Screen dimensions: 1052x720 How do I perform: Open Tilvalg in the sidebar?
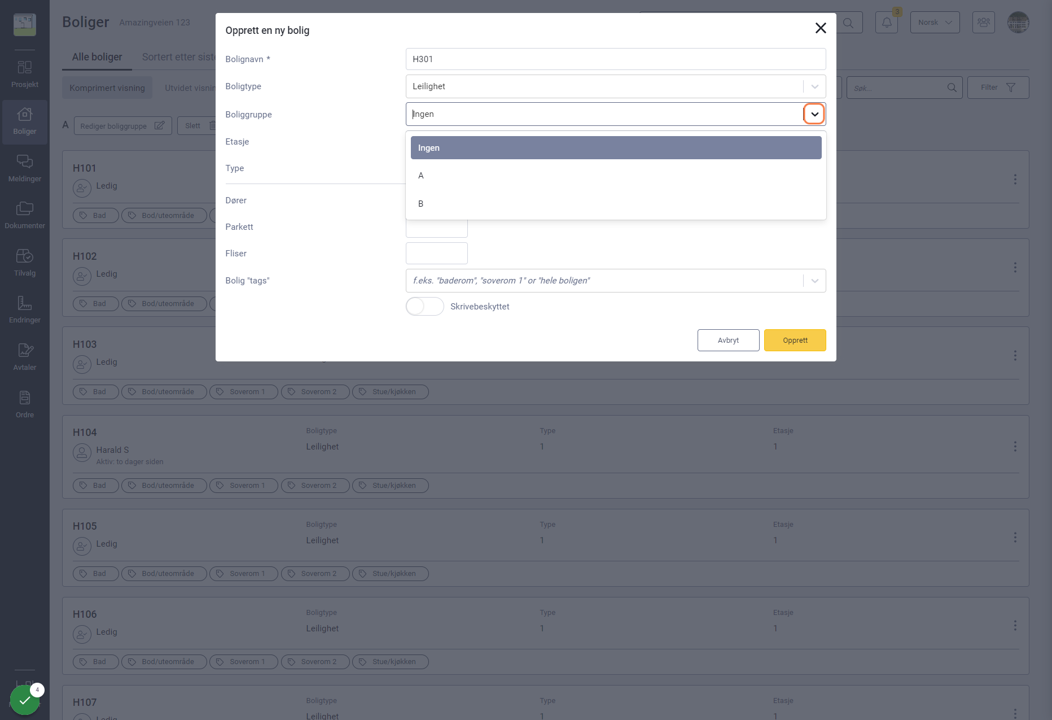(25, 263)
